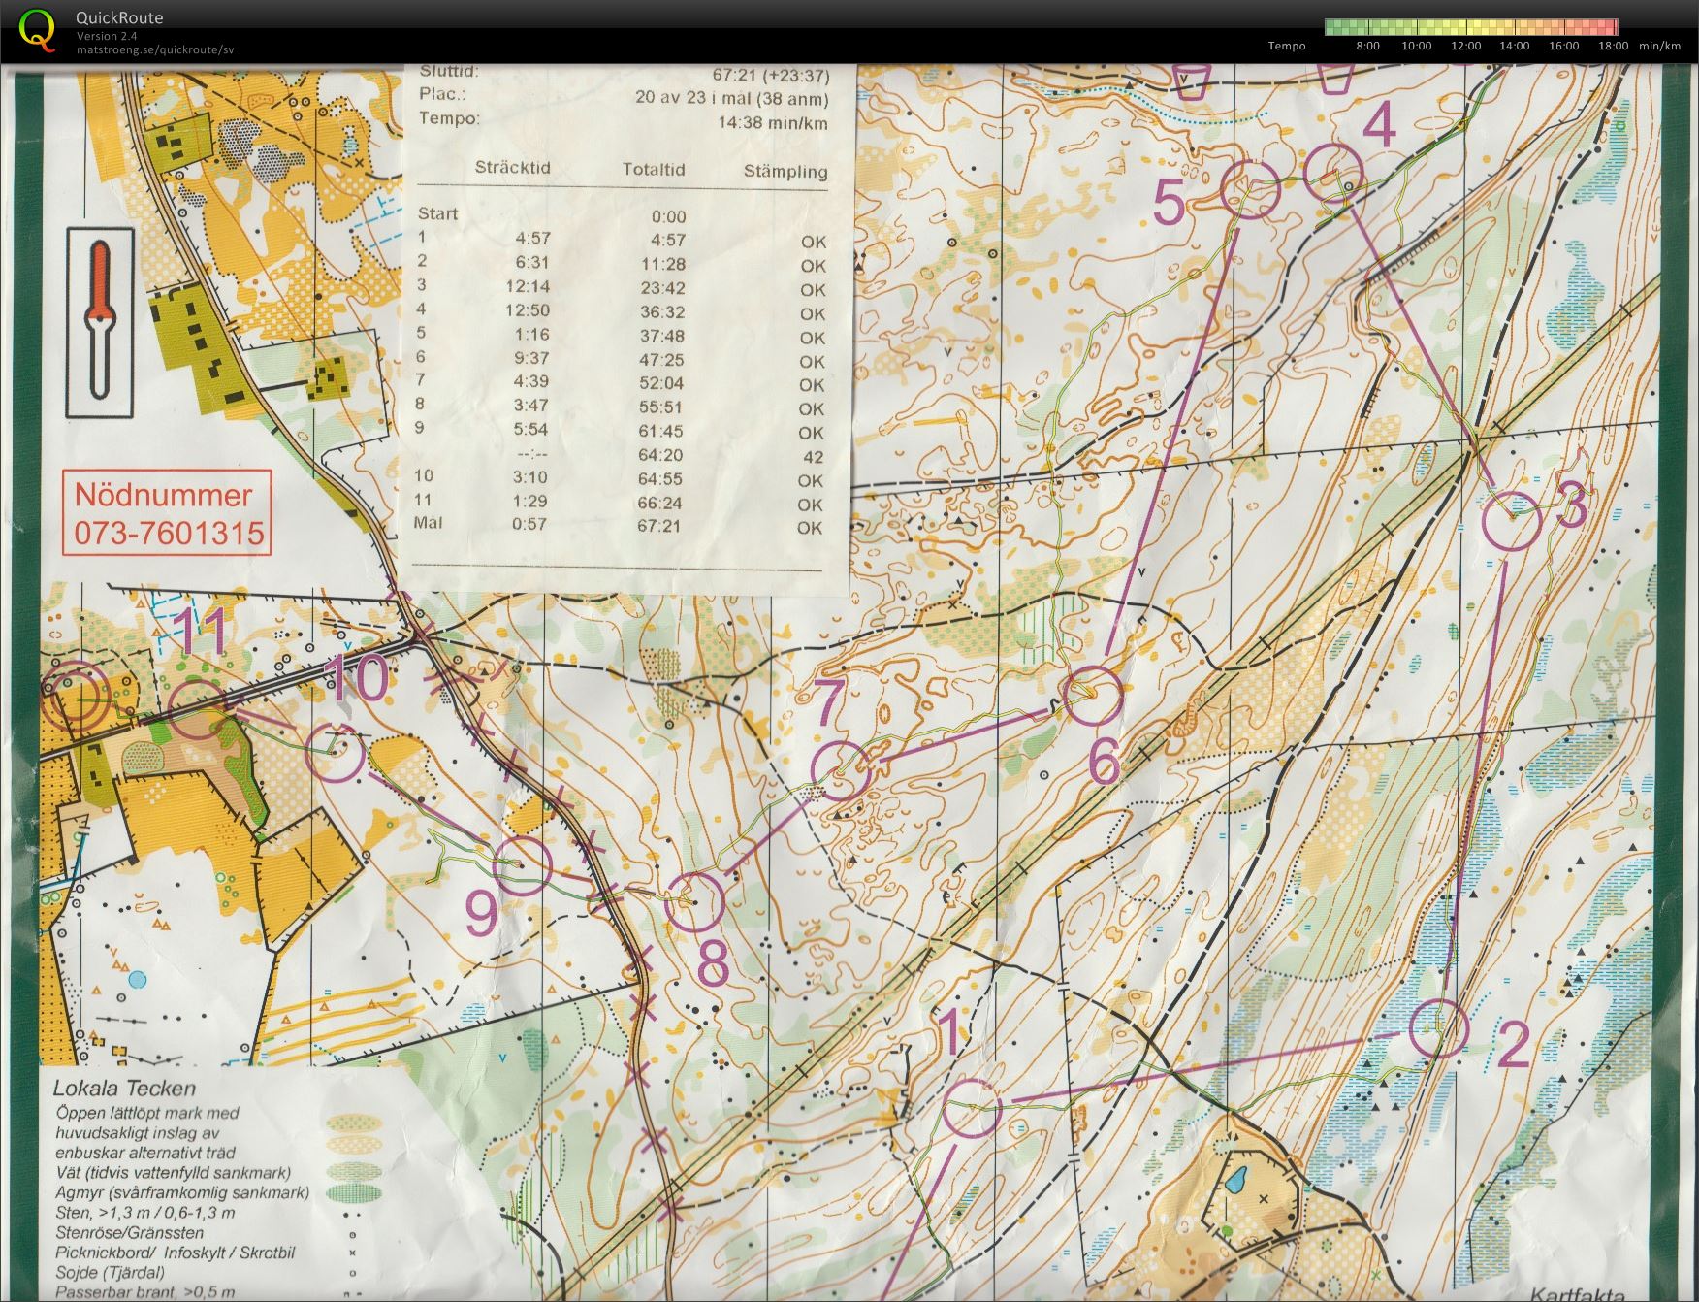The width and height of the screenshot is (1699, 1302).
Task: Click control circle 8 on the map
Action: click(695, 901)
